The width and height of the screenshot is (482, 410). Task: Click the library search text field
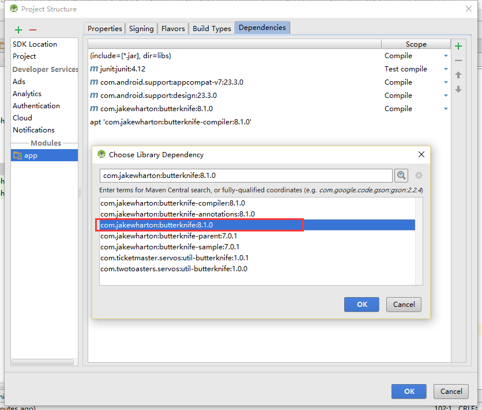pos(246,176)
